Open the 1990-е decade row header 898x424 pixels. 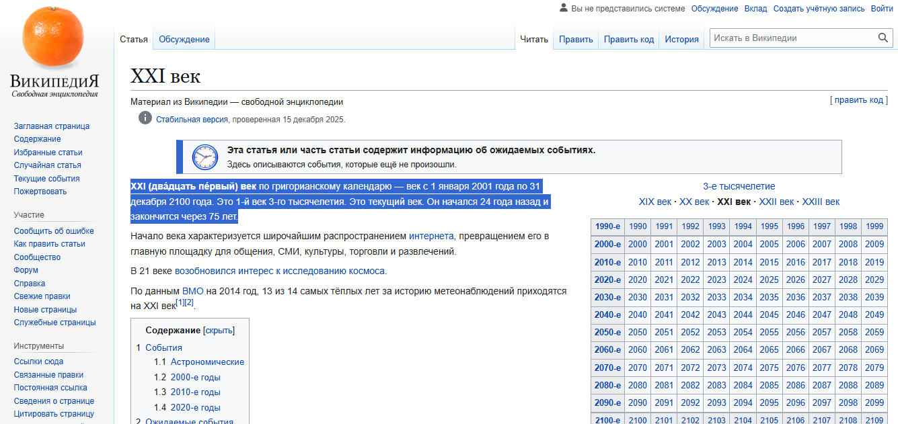pos(608,227)
